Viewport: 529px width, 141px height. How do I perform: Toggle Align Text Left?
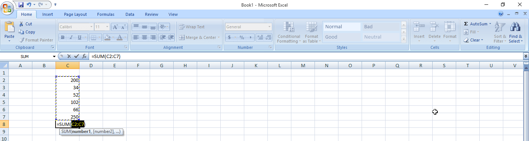[136, 37]
